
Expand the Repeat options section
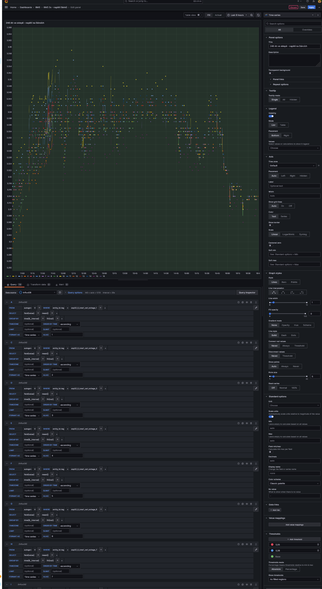(281, 85)
